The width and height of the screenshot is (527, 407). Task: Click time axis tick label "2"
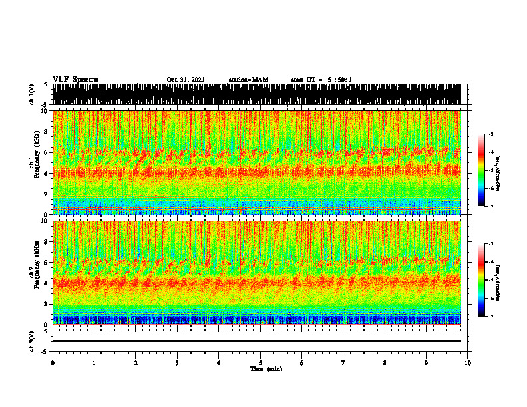point(136,363)
